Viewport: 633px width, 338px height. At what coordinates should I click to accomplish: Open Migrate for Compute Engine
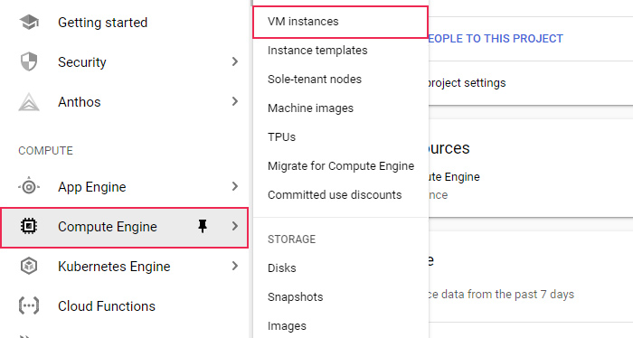[341, 166]
